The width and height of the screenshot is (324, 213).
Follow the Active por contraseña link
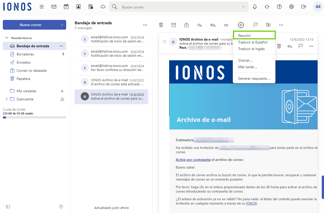click(193, 160)
